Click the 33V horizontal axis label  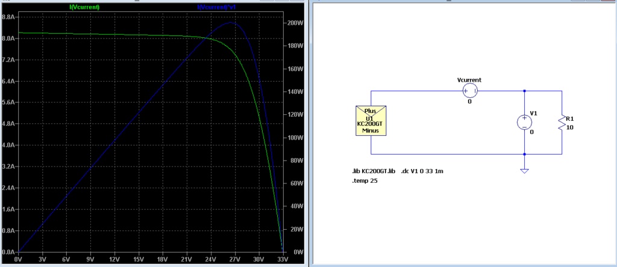(283, 260)
